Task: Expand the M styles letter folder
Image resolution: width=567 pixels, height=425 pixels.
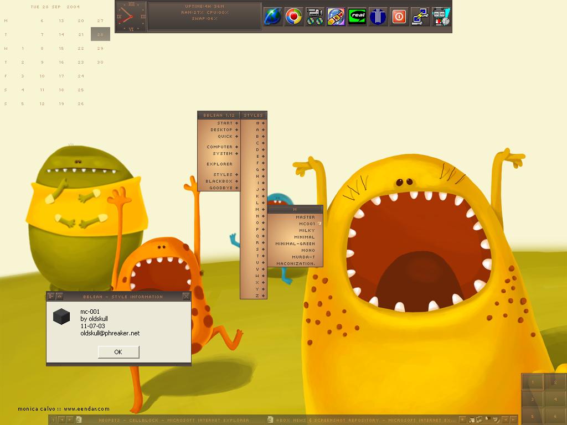Action: click(254, 210)
